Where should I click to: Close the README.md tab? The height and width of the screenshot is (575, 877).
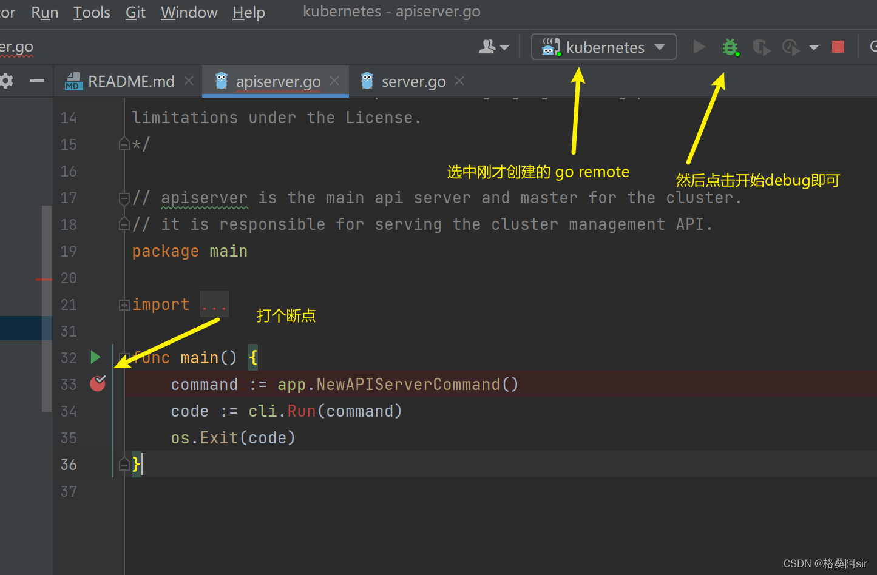click(x=189, y=81)
